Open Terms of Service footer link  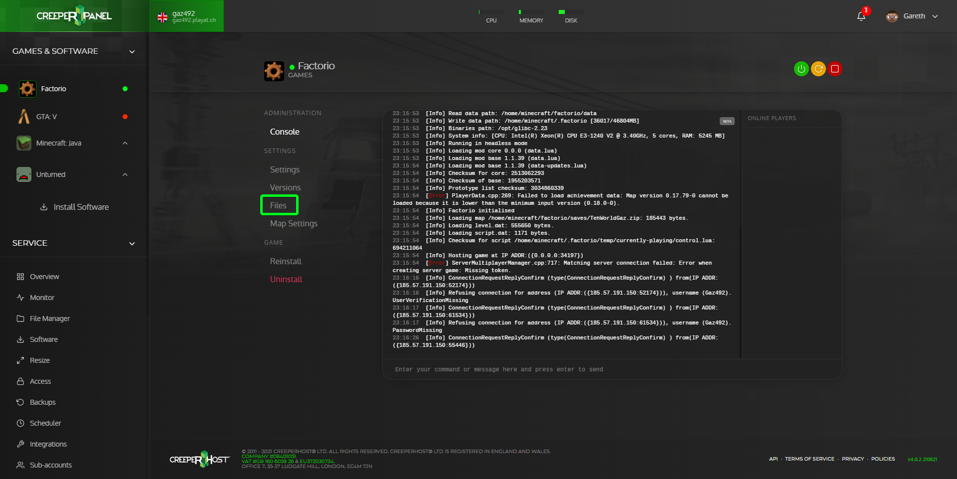tap(809, 459)
